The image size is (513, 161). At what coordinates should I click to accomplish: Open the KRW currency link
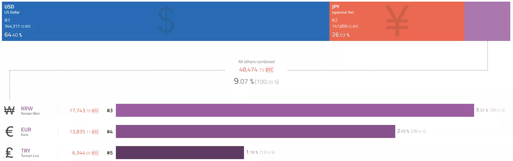pyautogui.click(x=27, y=108)
